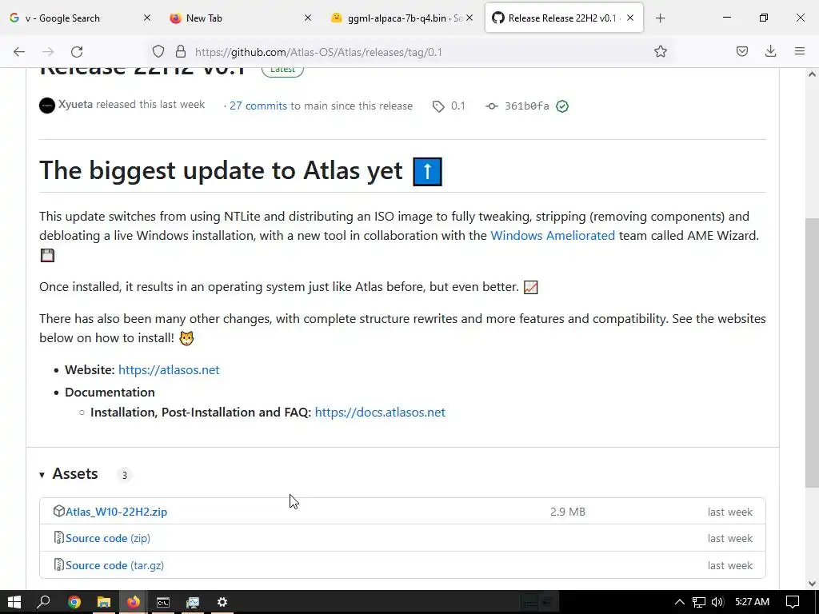Click the Latest release badge

click(282, 70)
